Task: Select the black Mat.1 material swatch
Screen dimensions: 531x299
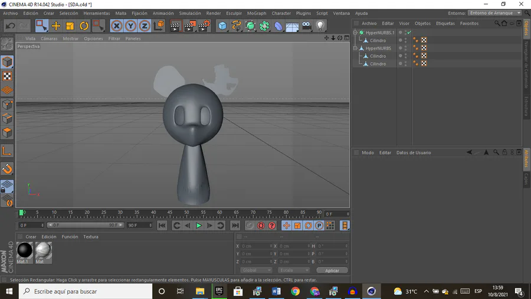Action: click(x=25, y=251)
